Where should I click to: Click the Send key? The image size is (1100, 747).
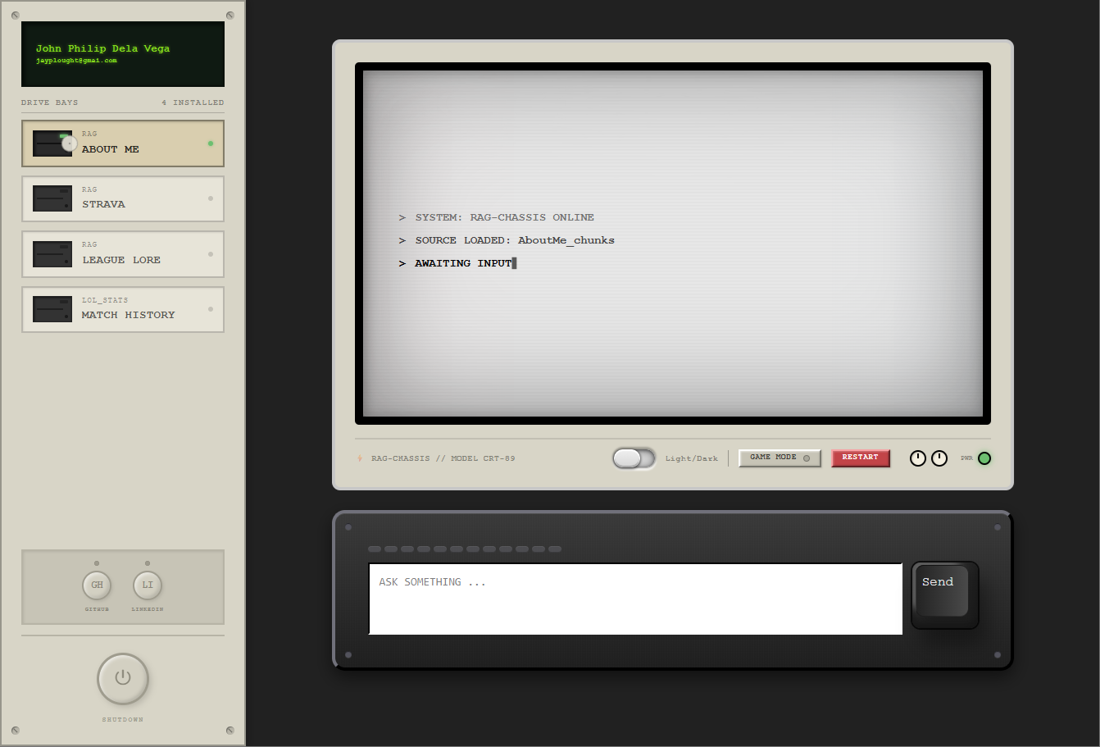click(944, 594)
